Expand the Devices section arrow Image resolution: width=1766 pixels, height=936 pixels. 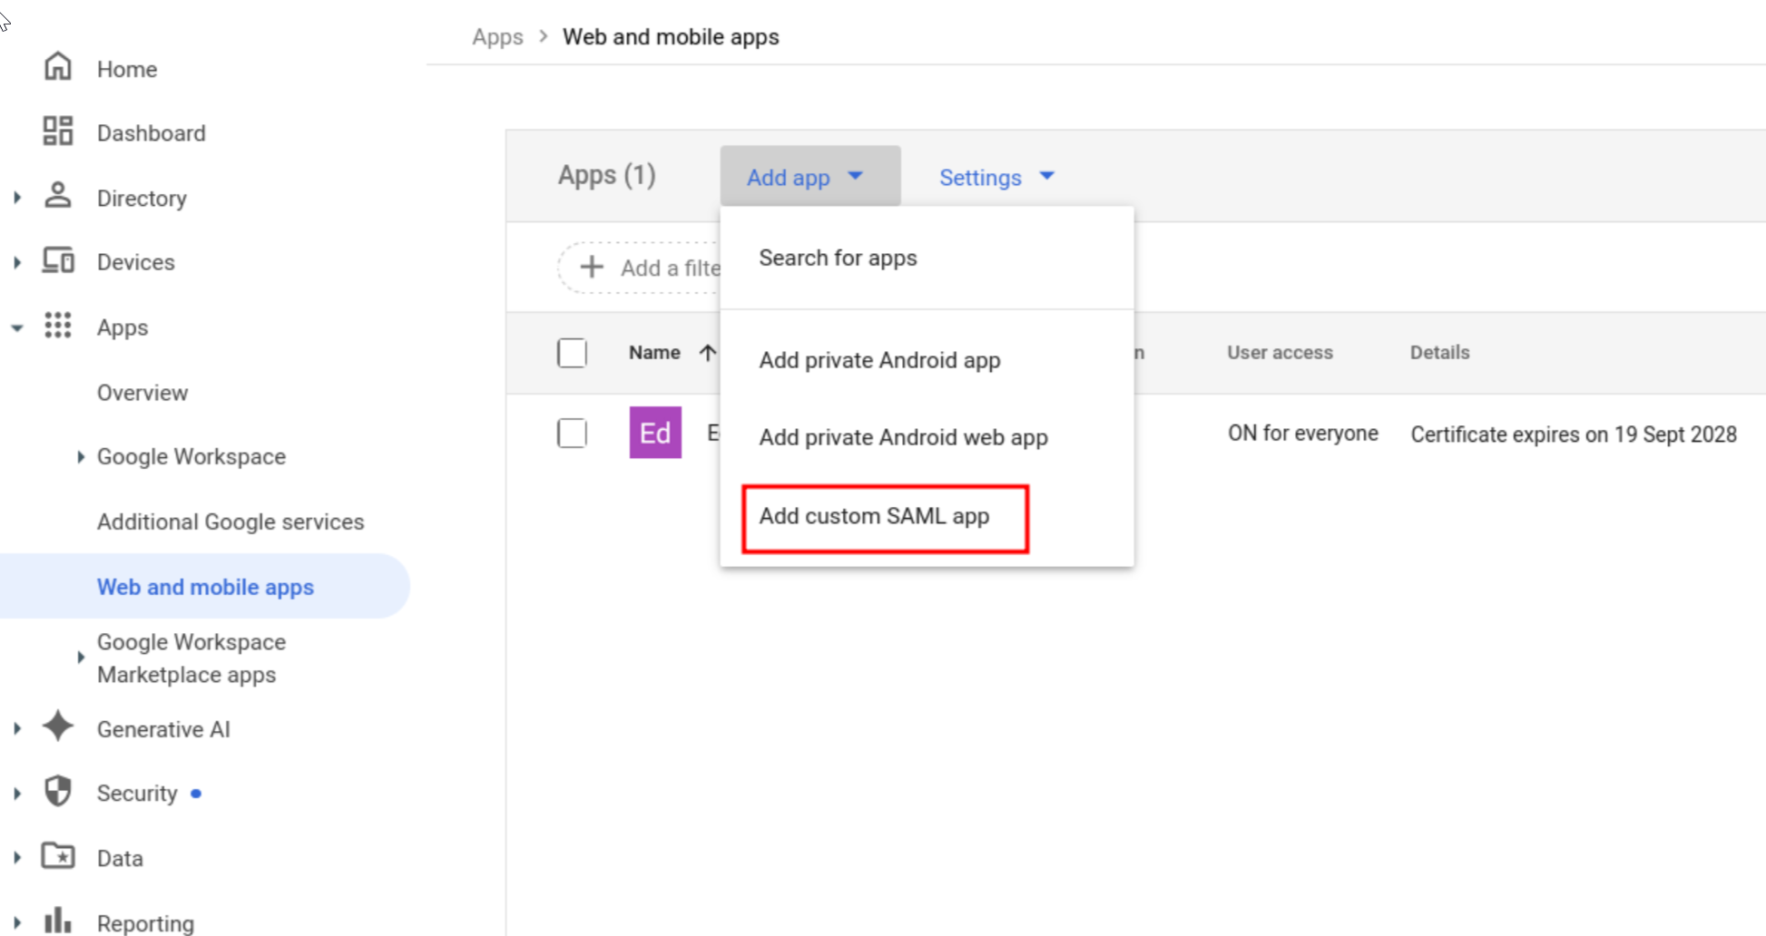click(x=17, y=262)
